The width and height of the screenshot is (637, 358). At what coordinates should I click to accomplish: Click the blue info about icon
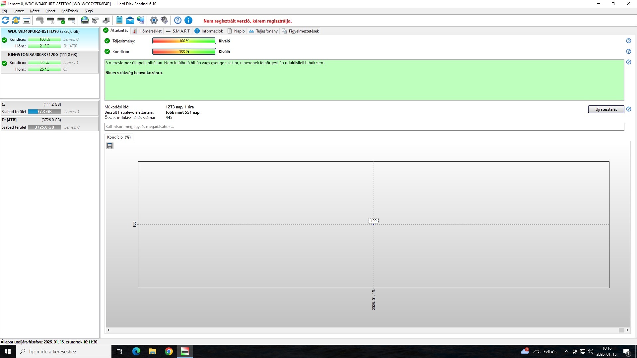[188, 20]
